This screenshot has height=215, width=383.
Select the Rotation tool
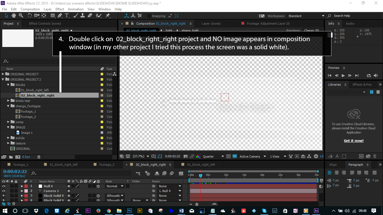point(30,16)
